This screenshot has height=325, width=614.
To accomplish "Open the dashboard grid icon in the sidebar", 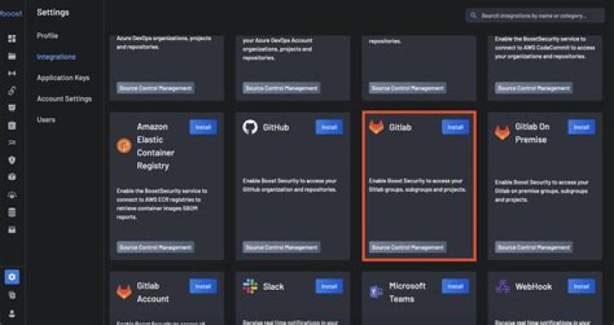I will (x=12, y=38).
